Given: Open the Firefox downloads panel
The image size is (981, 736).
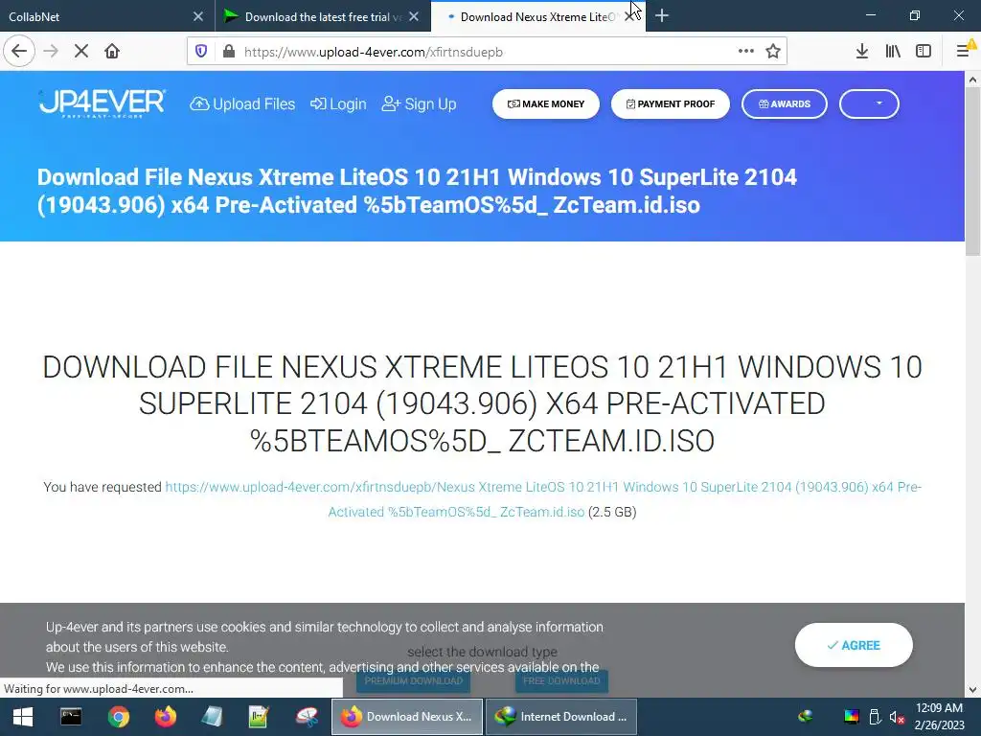Looking at the screenshot, I should pos(862,52).
